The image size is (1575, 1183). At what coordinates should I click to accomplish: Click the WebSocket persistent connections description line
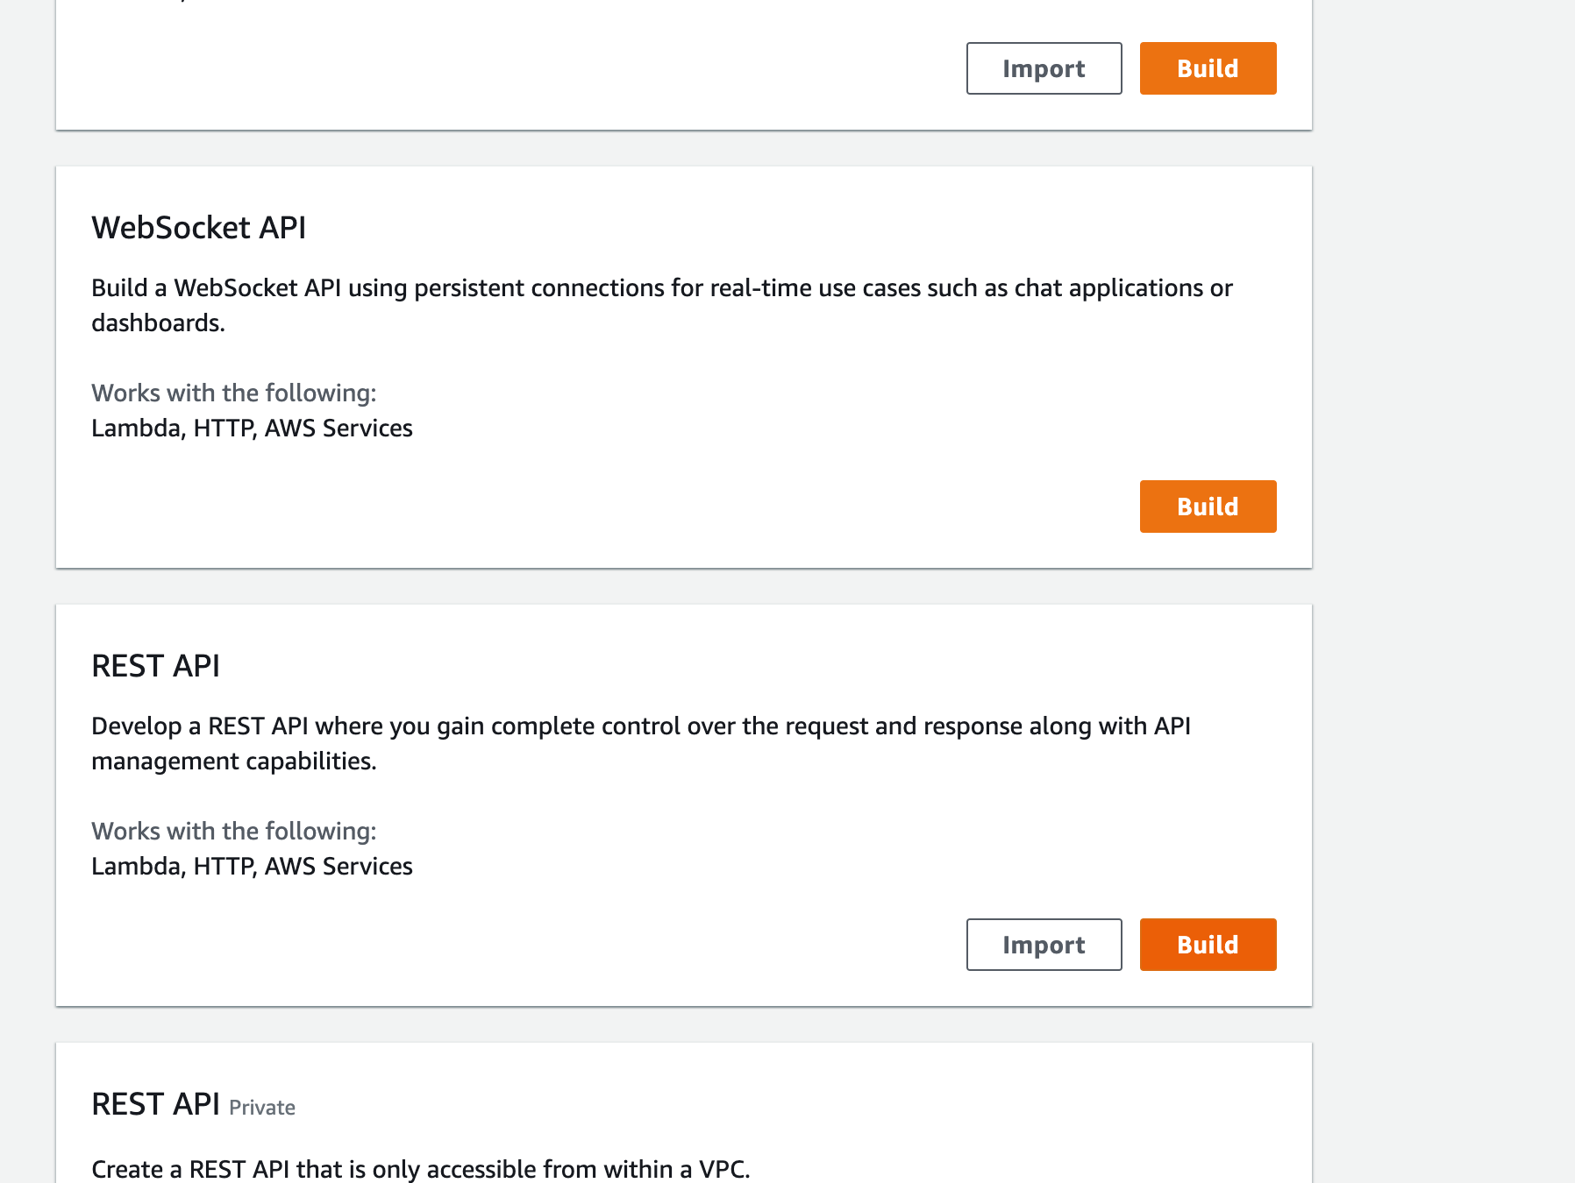coord(661,288)
